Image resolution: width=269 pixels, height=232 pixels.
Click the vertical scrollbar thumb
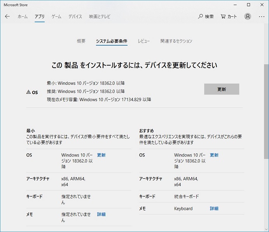pyautogui.click(x=266, y=111)
